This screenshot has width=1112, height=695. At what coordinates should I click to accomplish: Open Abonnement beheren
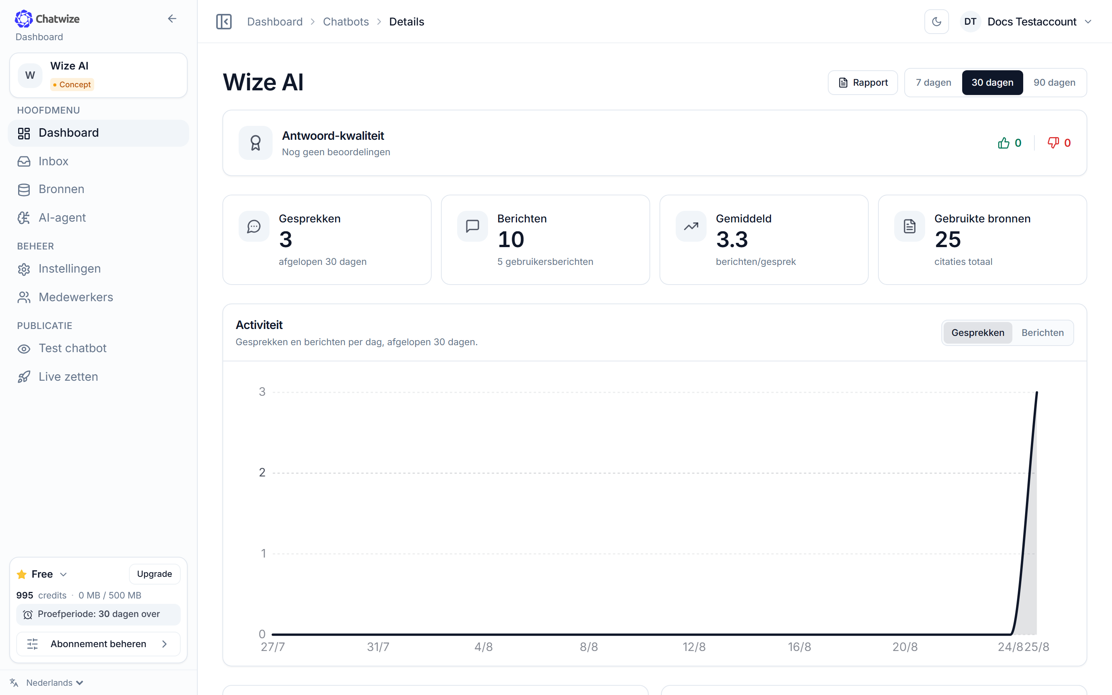98,644
